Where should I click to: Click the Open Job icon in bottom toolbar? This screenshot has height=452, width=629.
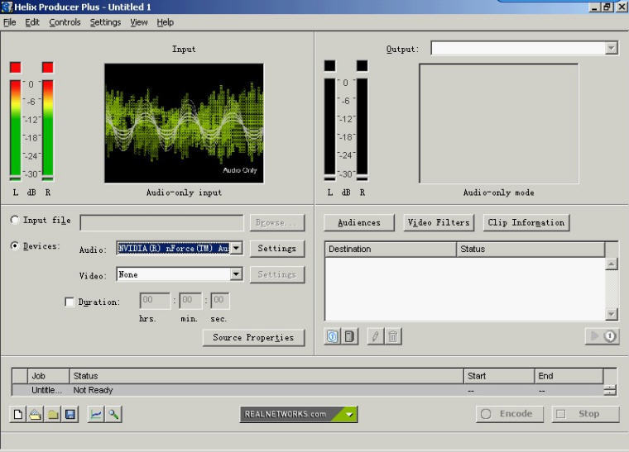point(36,414)
